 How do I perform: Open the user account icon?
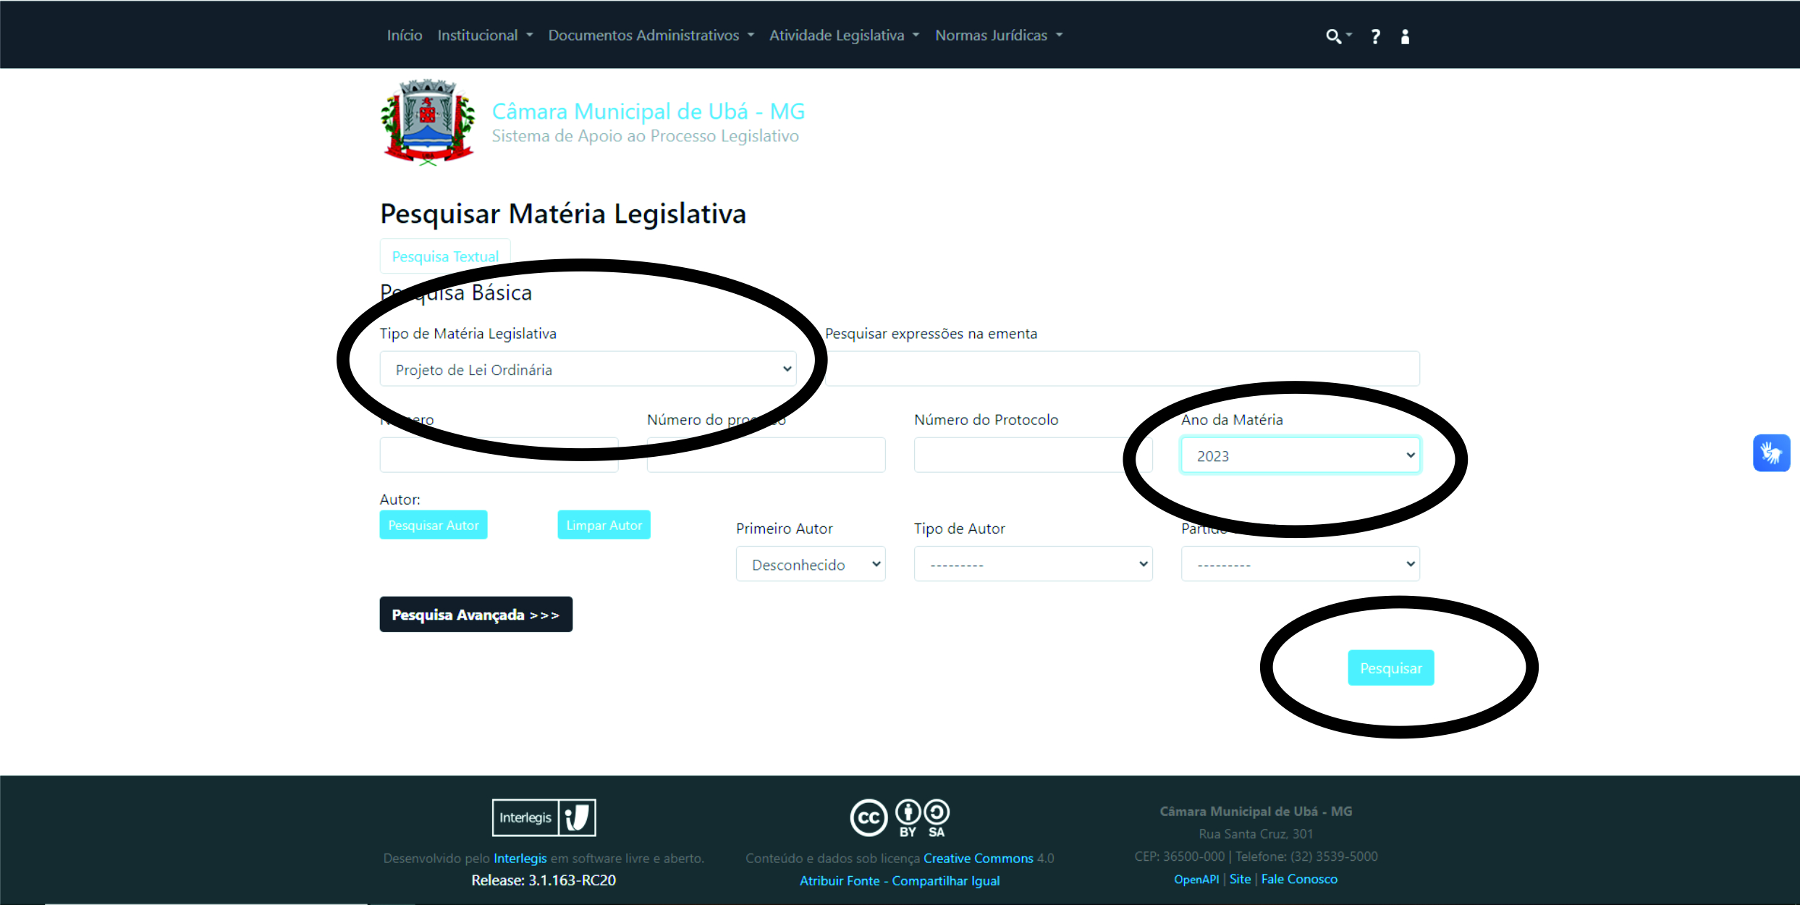coord(1405,35)
